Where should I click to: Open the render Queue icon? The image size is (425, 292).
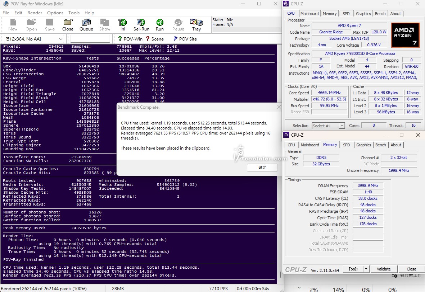[86, 25]
